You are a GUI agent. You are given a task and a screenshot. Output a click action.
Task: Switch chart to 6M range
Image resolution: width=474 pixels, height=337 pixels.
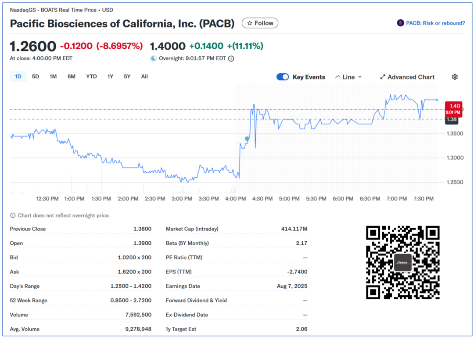click(x=72, y=76)
